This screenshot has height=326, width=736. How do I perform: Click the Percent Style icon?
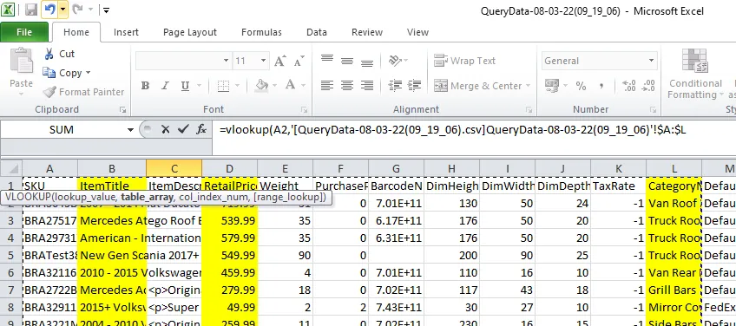[581, 86]
